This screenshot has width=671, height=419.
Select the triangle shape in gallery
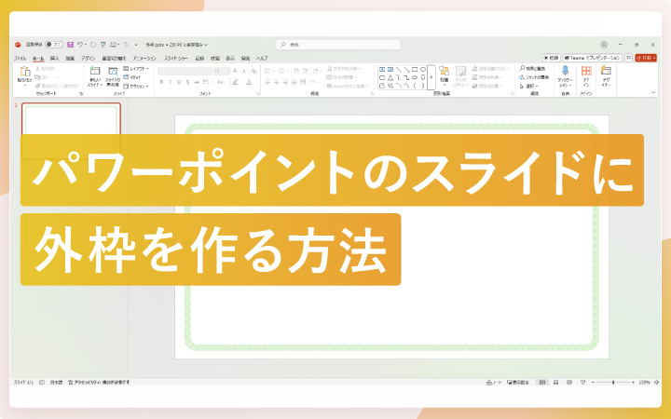click(390, 77)
